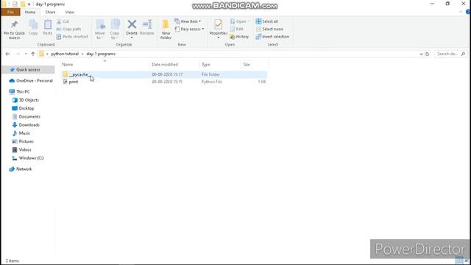Image resolution: width=471 pixels, height=265 pixels.
Task: Open Quick Access Toolbar customize arrow
Action: 29,4
